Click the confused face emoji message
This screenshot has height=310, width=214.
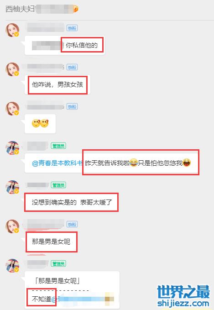coord(40,124)
